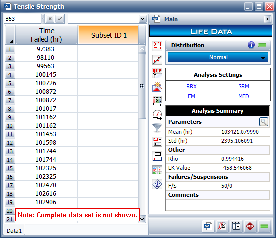Open the probability Plot icon

(157, 60)
